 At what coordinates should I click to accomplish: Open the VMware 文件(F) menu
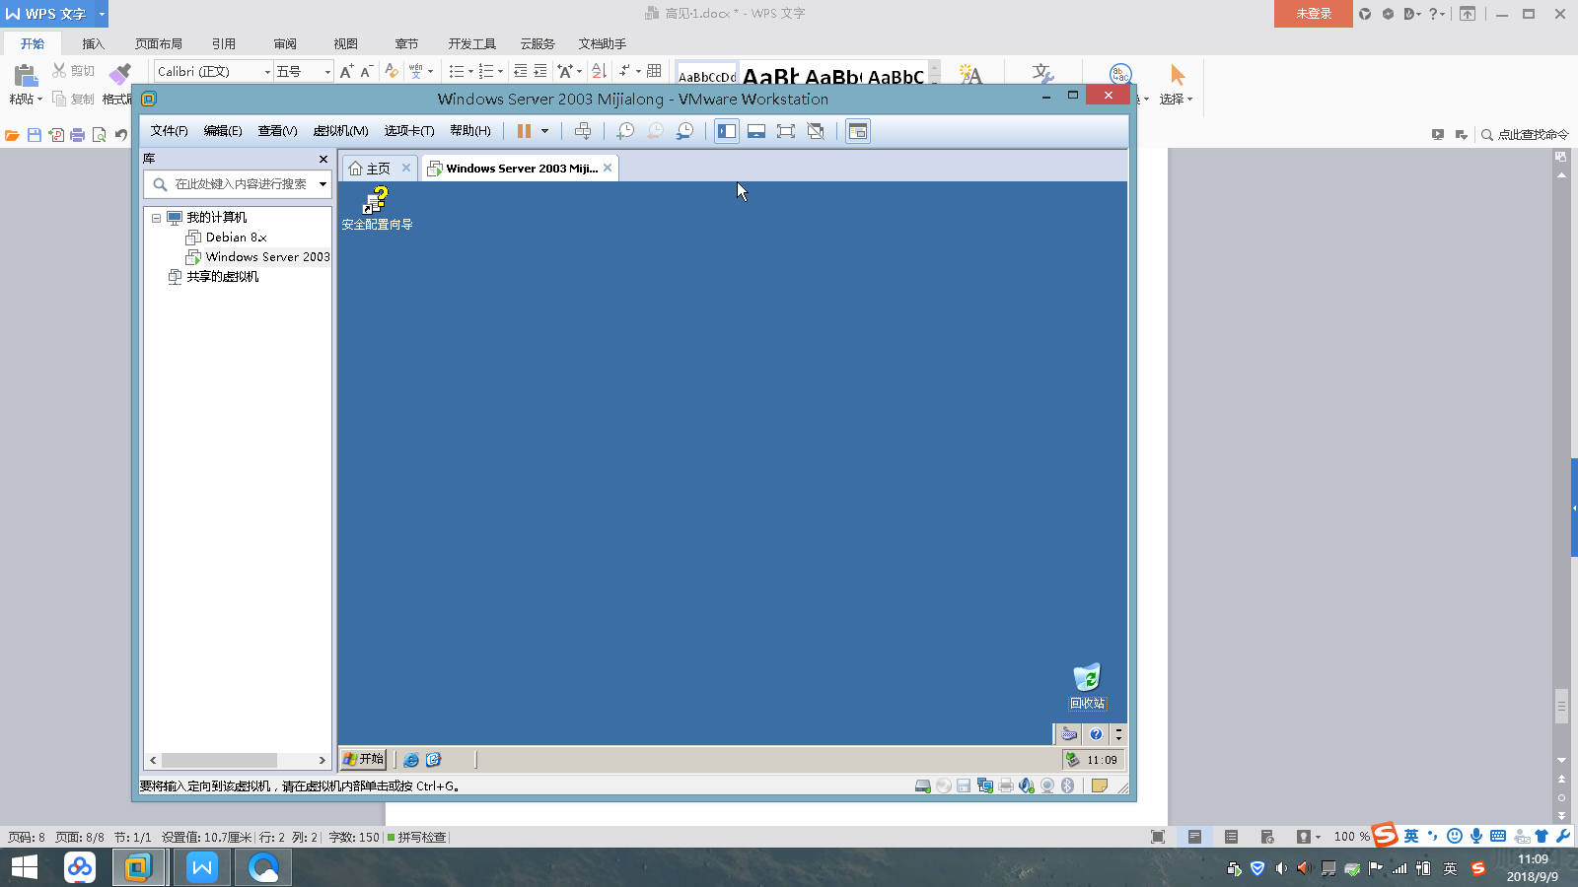click(169, 131)
